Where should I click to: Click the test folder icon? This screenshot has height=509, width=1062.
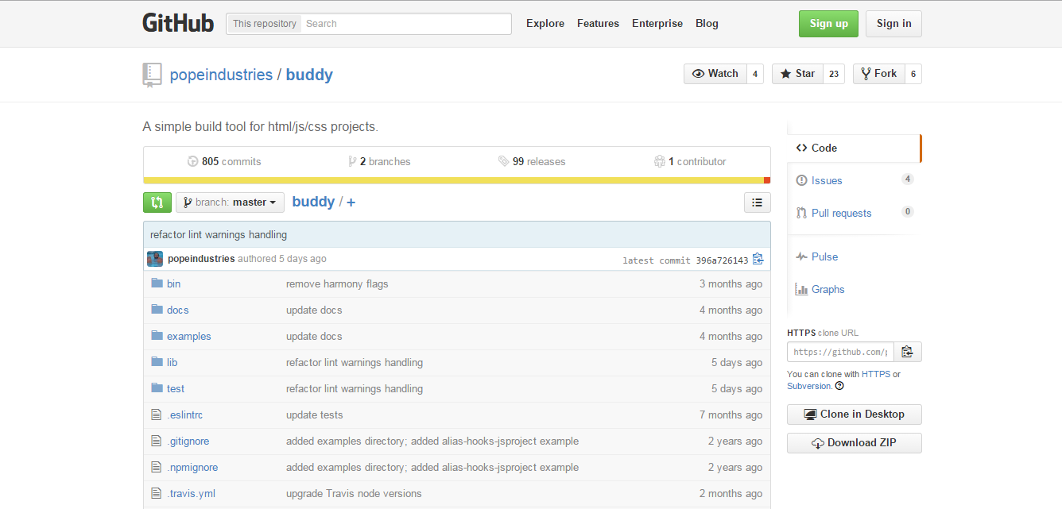157,388
